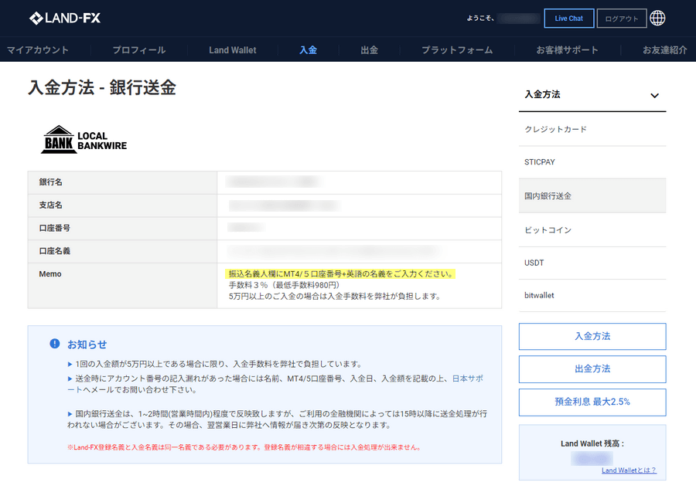Click the blurred 口座番号 value cell
This screenshot has height=489, width=696.
[246, 228]
